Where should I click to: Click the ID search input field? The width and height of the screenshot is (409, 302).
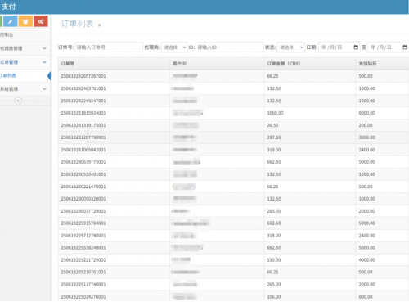point(230,47)
